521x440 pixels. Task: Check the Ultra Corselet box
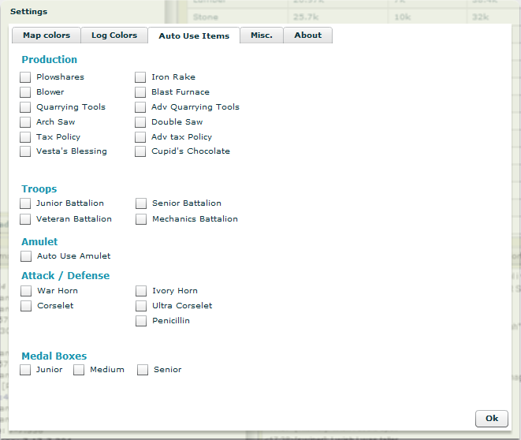tap(141, 306)
